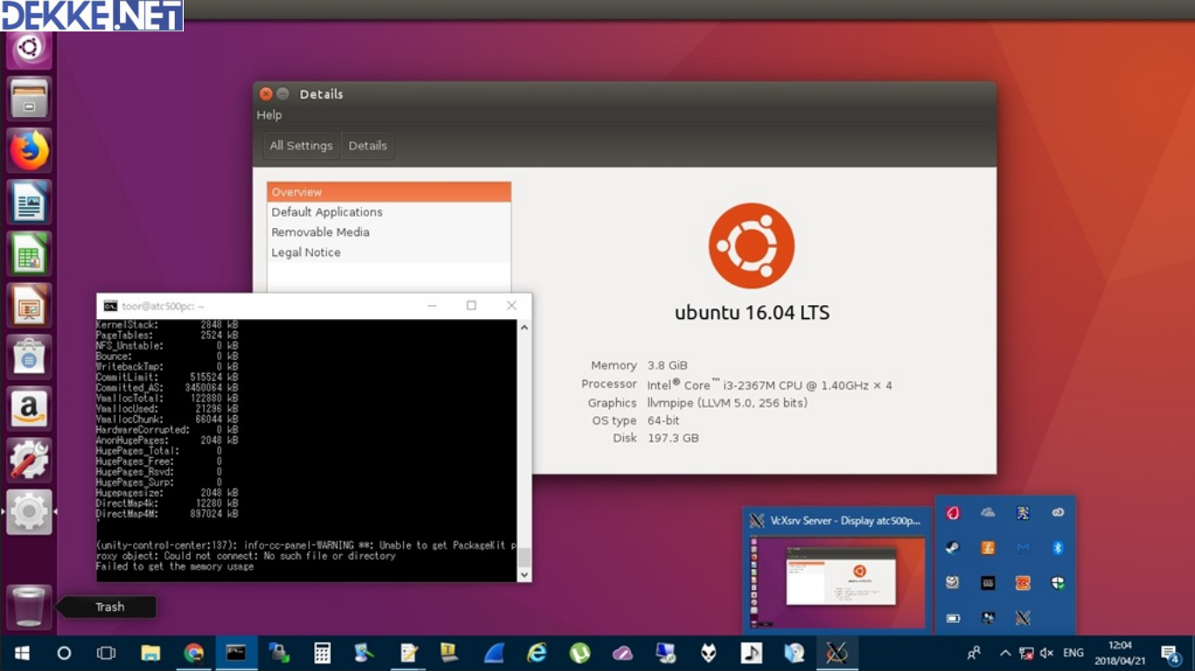
Task: Open the Trash in the launcher
Action: [x=30, y=606]
